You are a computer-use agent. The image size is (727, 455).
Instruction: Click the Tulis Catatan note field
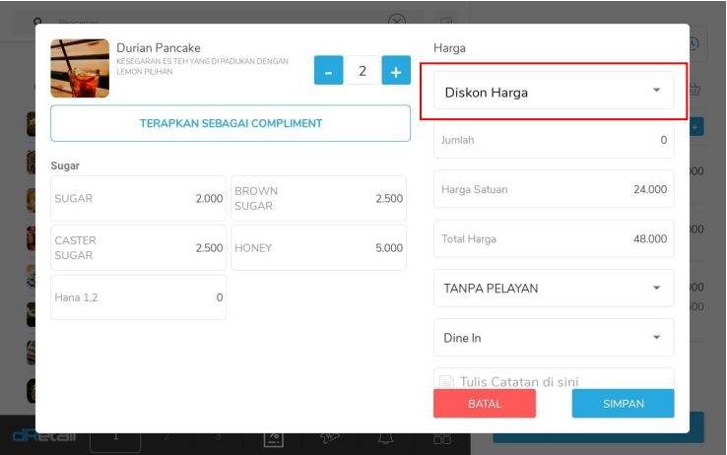[554, 380]
